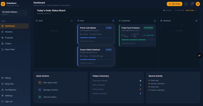Click the Sign out arrow icon

(x=3, y=101)
